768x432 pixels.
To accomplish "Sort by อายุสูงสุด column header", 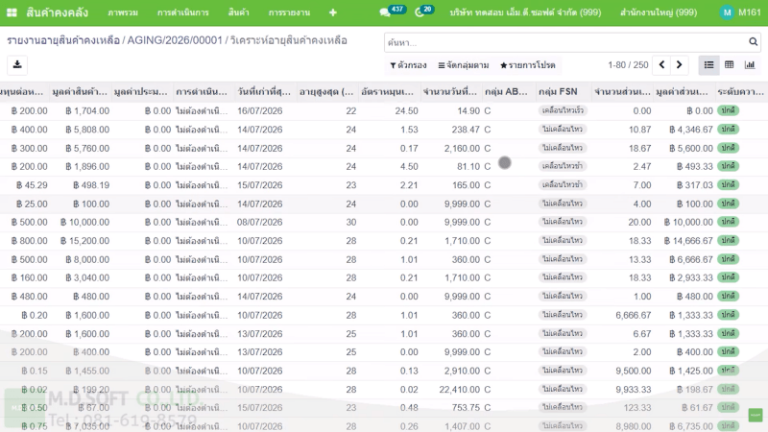I will 326,91.
